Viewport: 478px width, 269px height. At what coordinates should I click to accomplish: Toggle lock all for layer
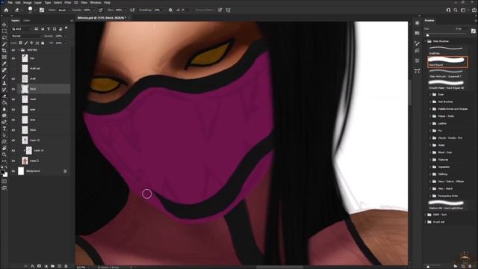[43, 43]
